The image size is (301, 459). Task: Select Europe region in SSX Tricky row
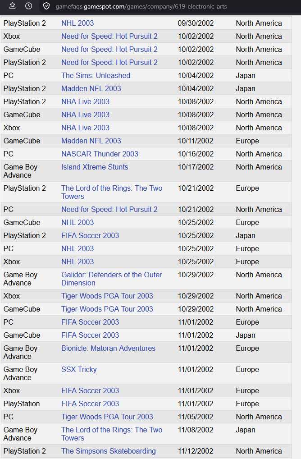click(247, 369)
